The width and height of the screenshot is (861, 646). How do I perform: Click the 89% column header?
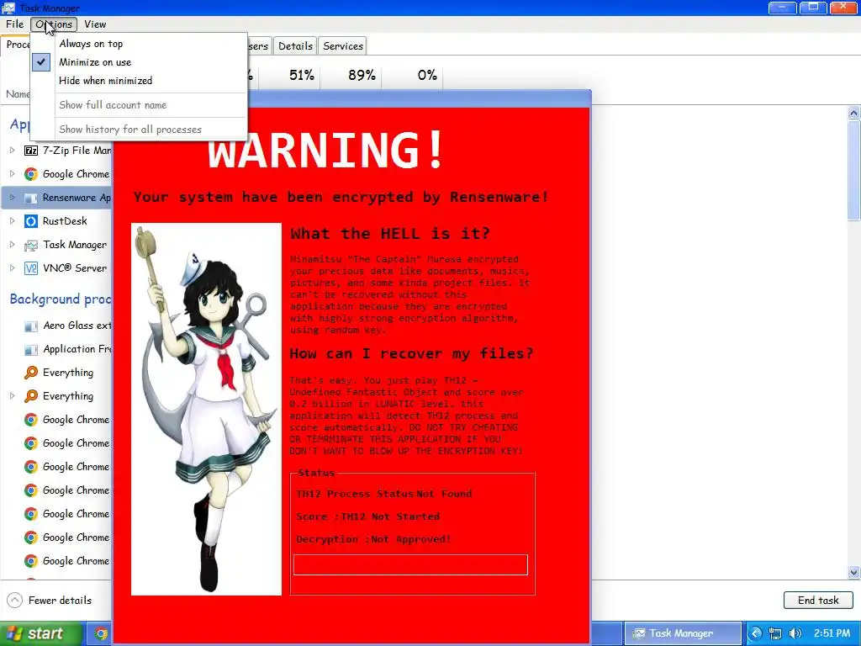coord(362,75)
